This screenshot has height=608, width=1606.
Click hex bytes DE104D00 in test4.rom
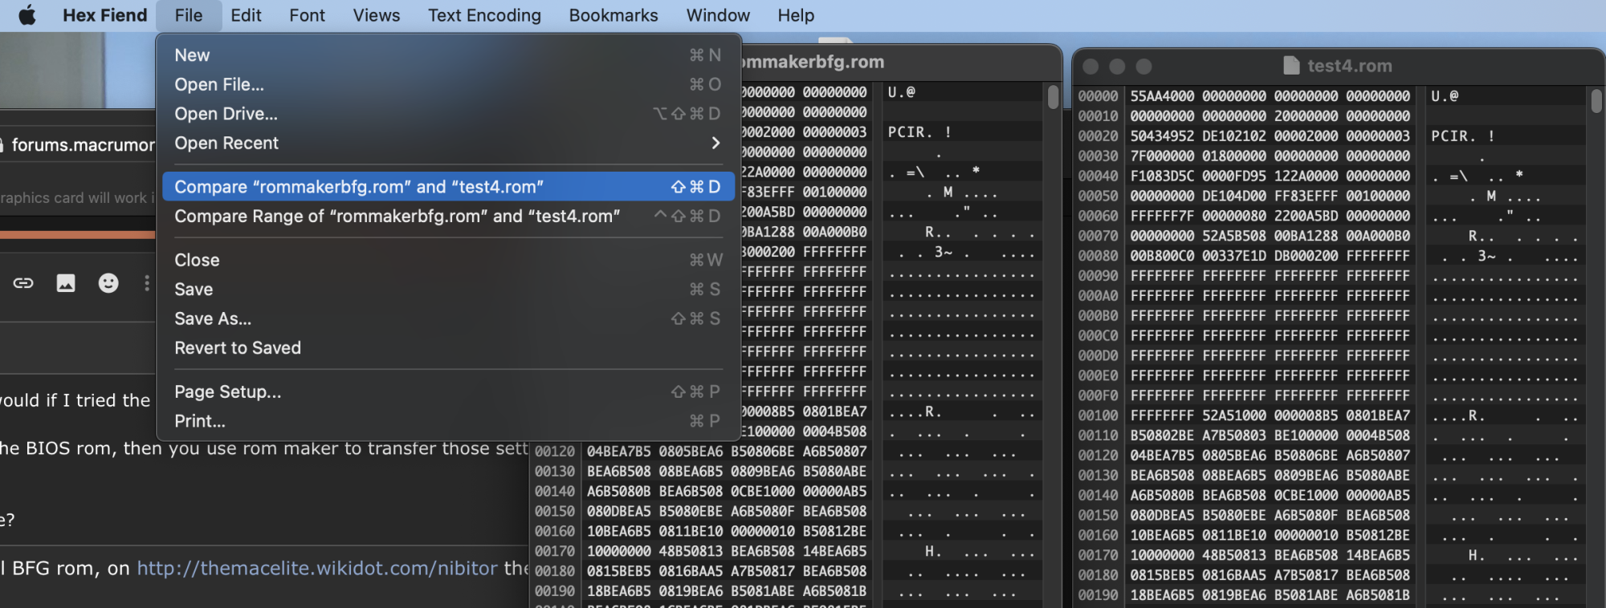(x=1233, y=196)
